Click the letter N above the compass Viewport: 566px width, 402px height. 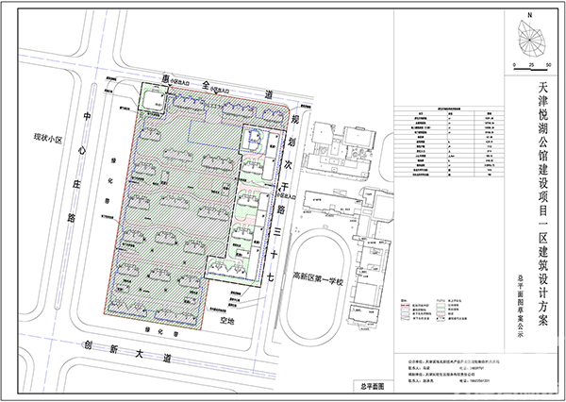(529, 15)
